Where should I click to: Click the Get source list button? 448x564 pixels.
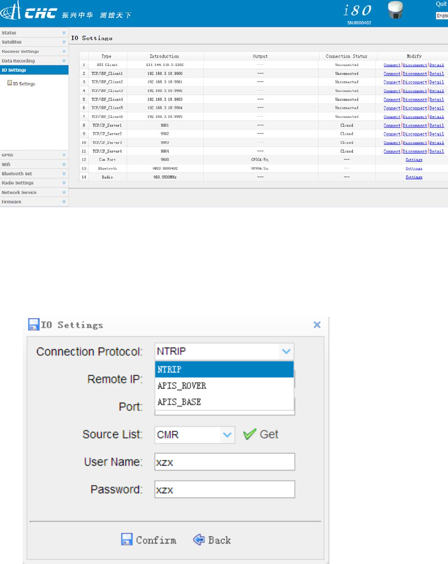tap(261, 434)
